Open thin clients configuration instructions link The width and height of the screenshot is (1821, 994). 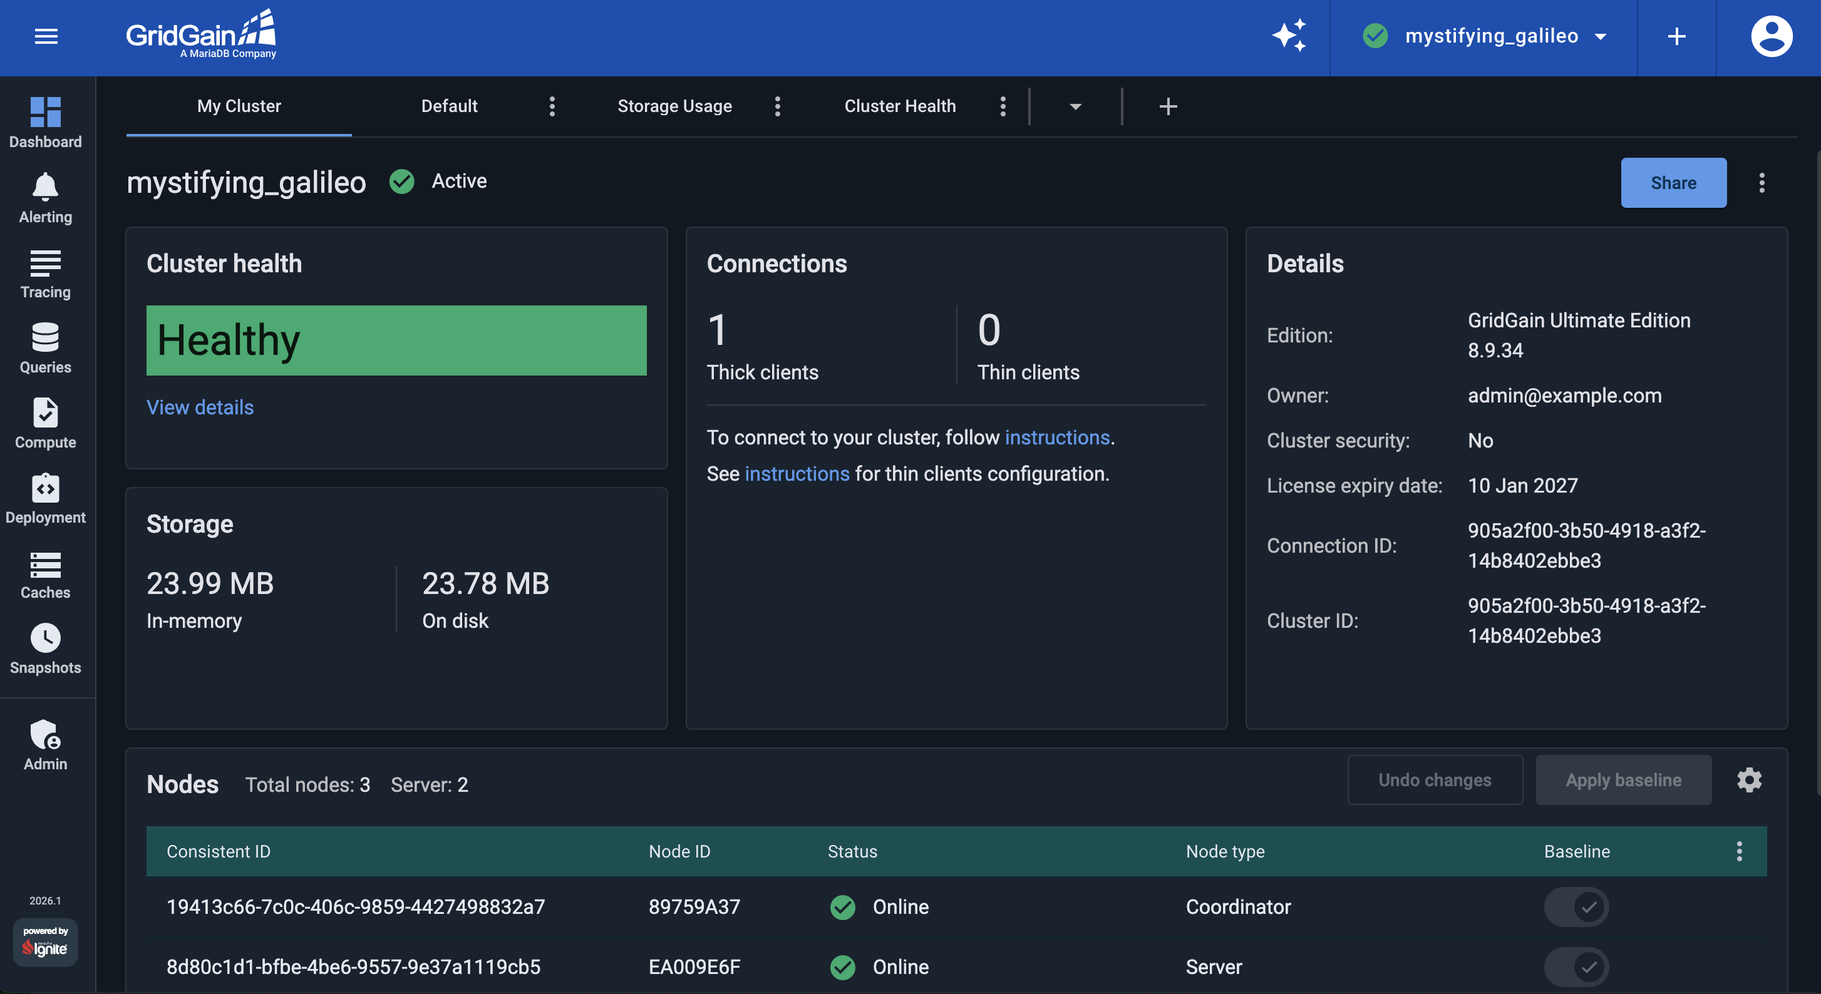click(x=796, y=473)
